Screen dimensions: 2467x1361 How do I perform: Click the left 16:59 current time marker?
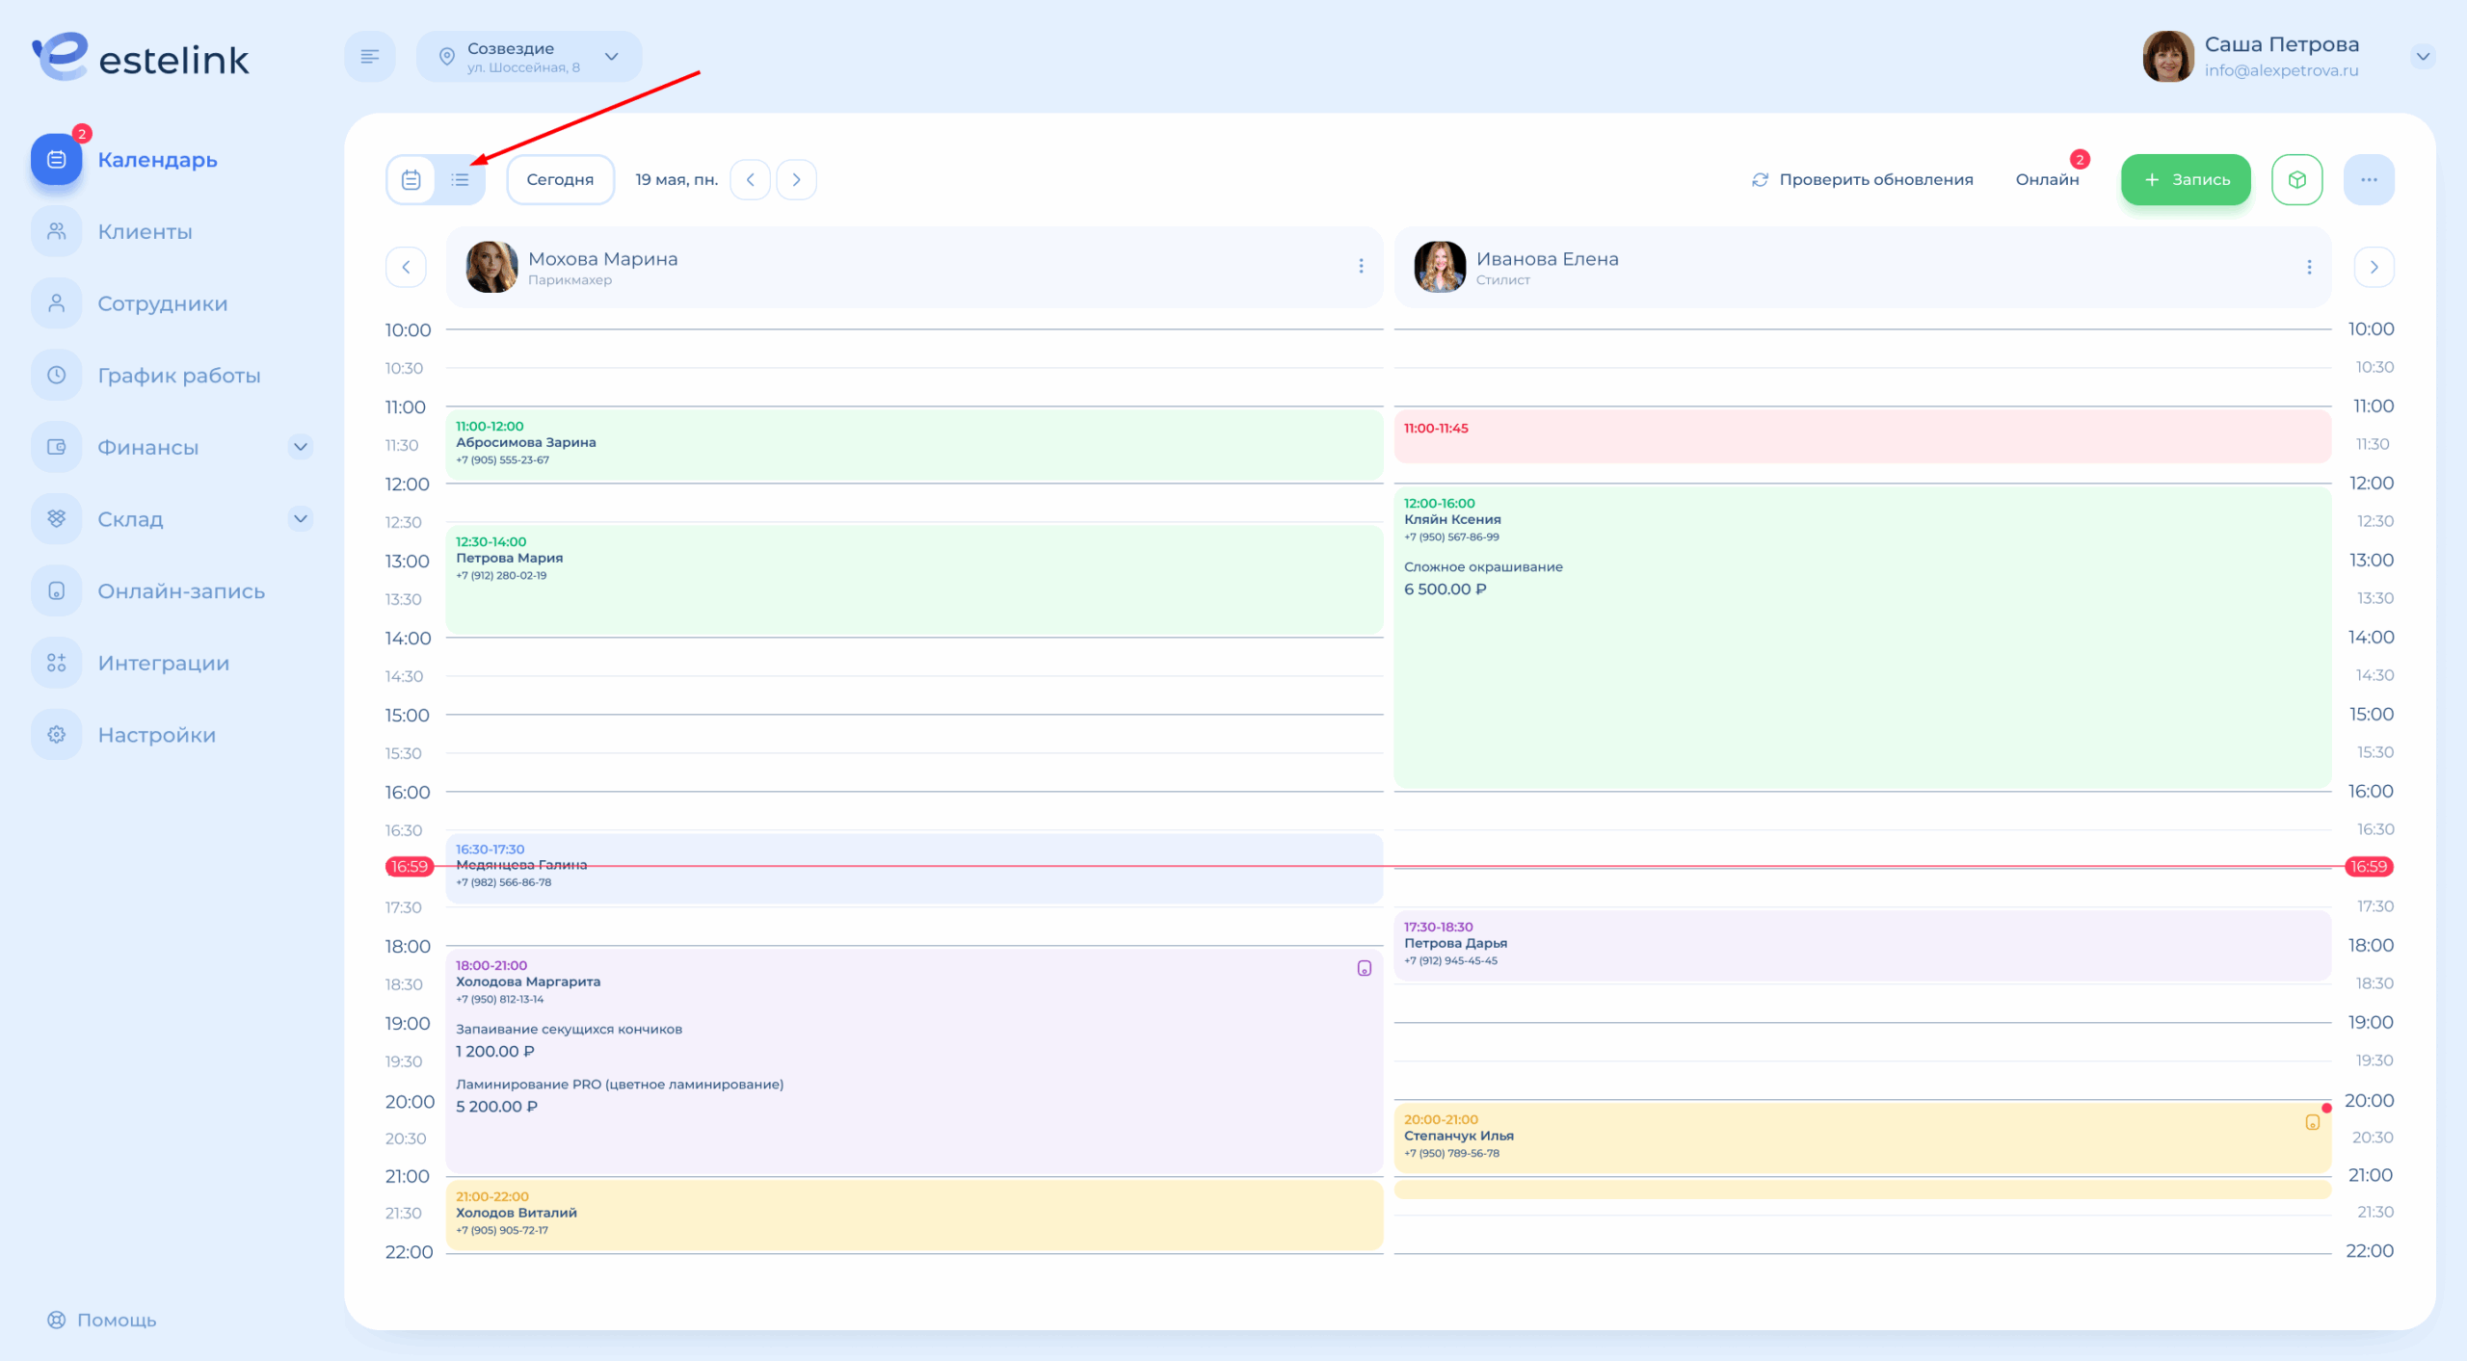tap(410, 867)
